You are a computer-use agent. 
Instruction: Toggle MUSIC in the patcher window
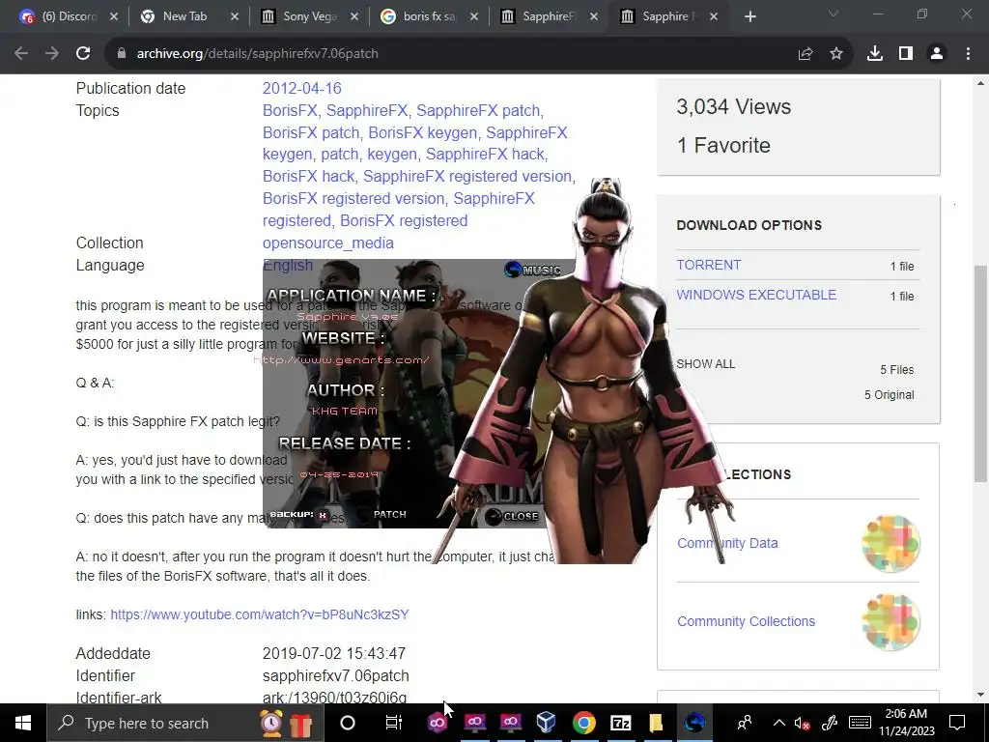532,271
